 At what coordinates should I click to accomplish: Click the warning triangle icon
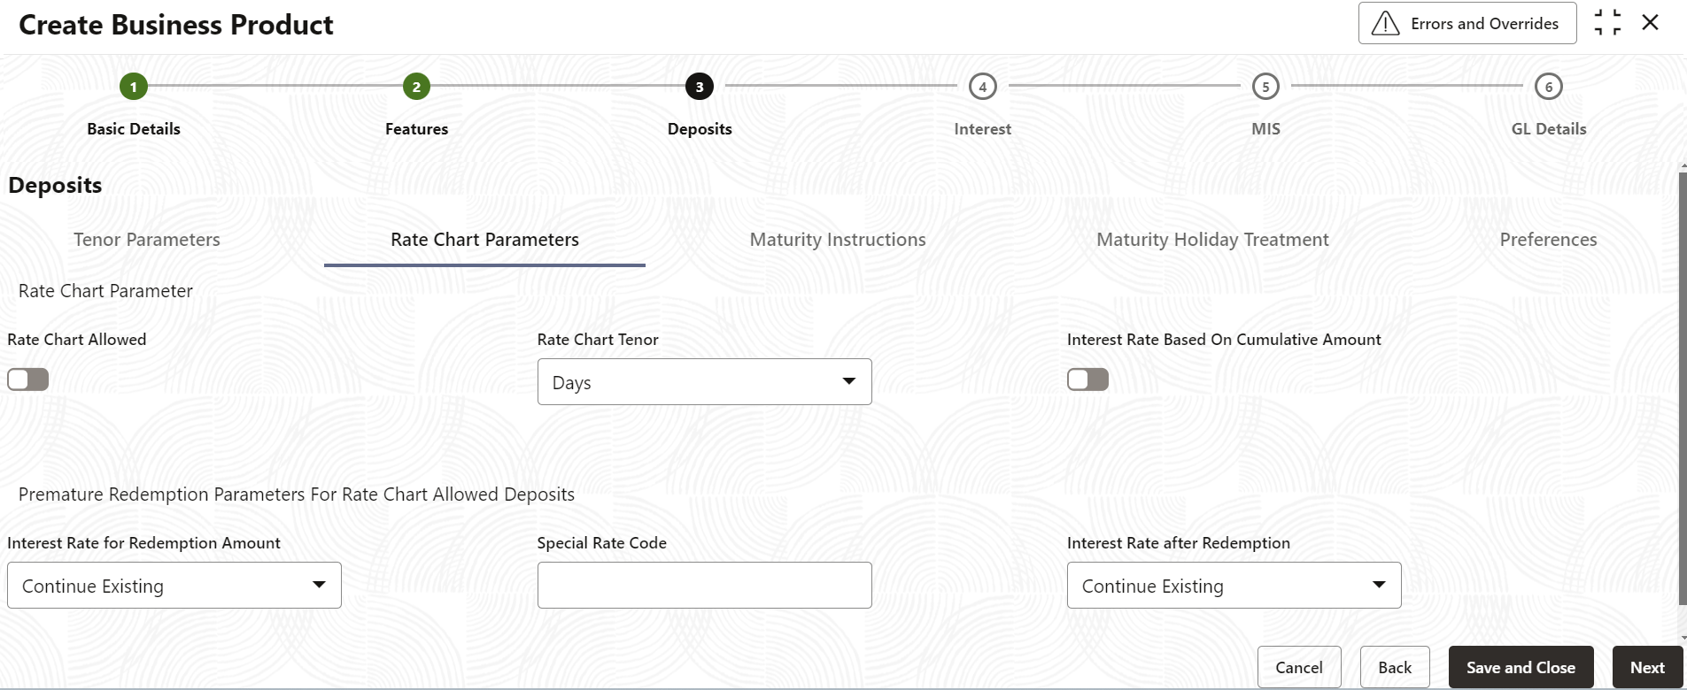coord(1385,24)
